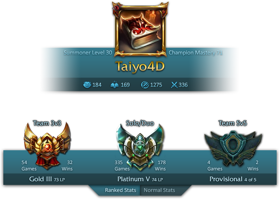Select the Ranked Stats tab
Screen dimensions: 280x199
pos(120,190)
